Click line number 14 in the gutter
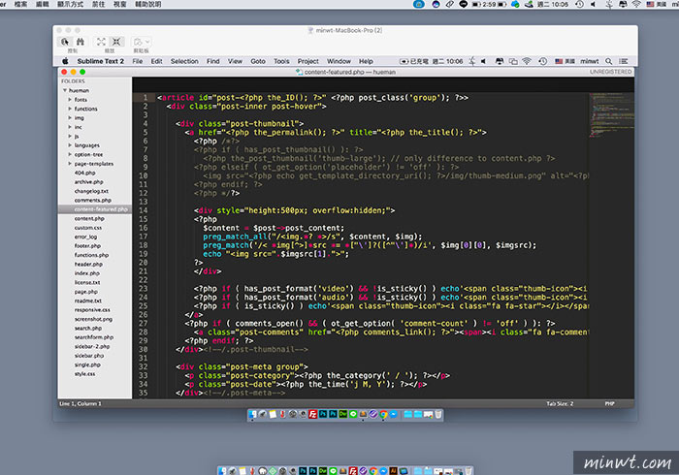 click(x=145, y=210)
